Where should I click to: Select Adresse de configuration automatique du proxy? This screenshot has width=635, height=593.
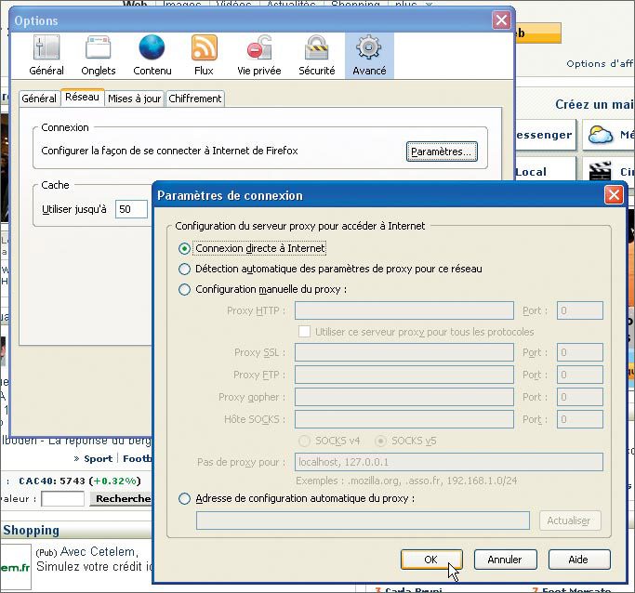185,499
